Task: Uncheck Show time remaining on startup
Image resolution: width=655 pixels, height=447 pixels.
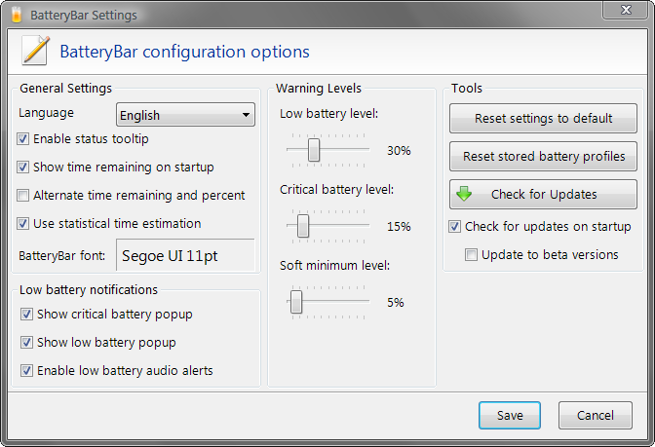Action: [23, 168]
